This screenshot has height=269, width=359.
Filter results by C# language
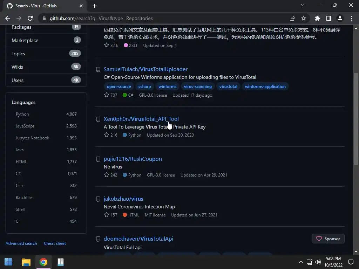pyautogui.click(x=46, y=173)
